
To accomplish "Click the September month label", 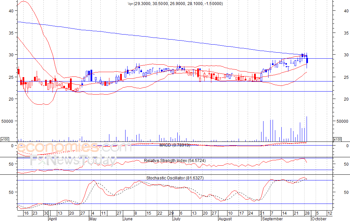I will click(272, 219).
